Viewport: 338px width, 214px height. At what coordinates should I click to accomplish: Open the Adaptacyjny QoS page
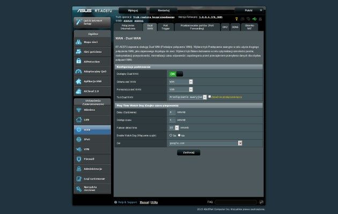pos(92,72)
